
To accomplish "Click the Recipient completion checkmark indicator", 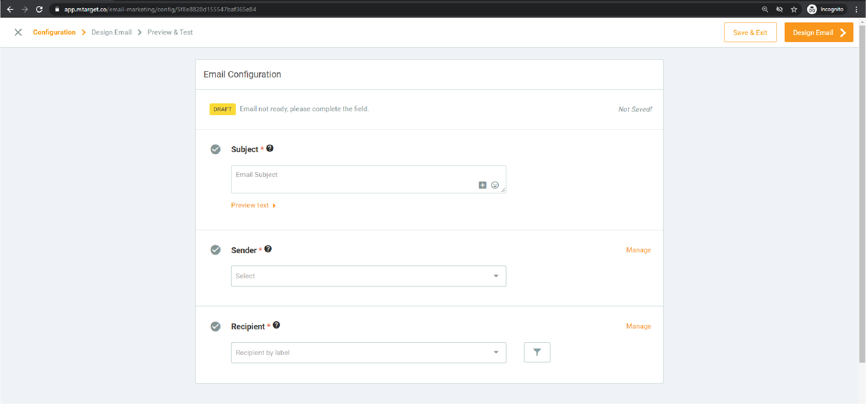I will coord(215,327).
